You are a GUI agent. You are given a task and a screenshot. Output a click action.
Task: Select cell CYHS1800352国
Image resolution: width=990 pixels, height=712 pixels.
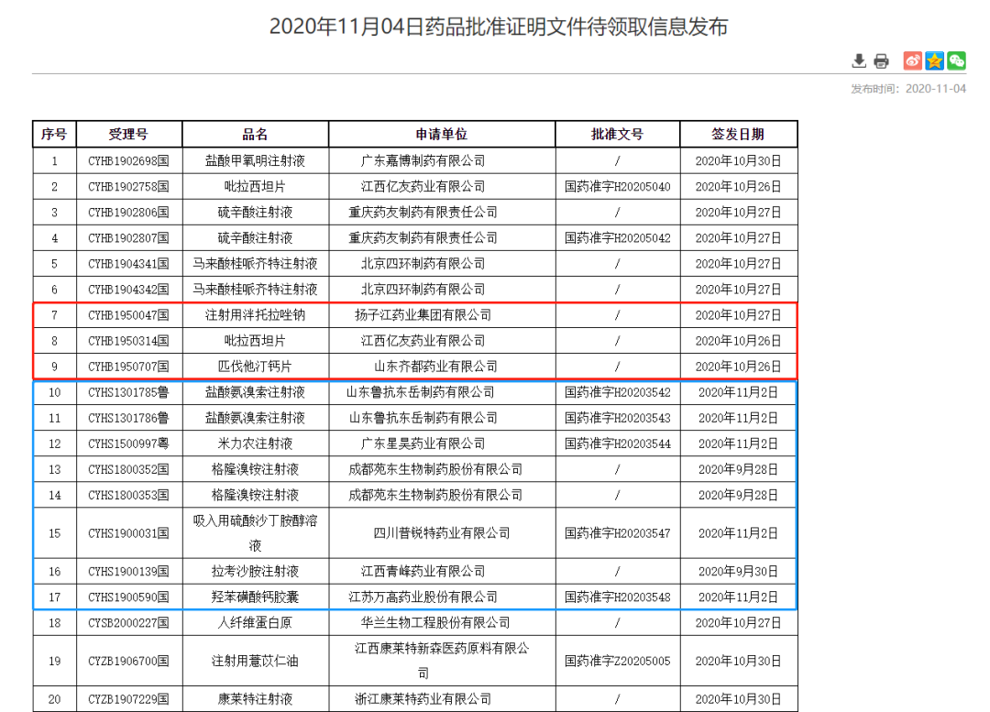tap(129, 469)
